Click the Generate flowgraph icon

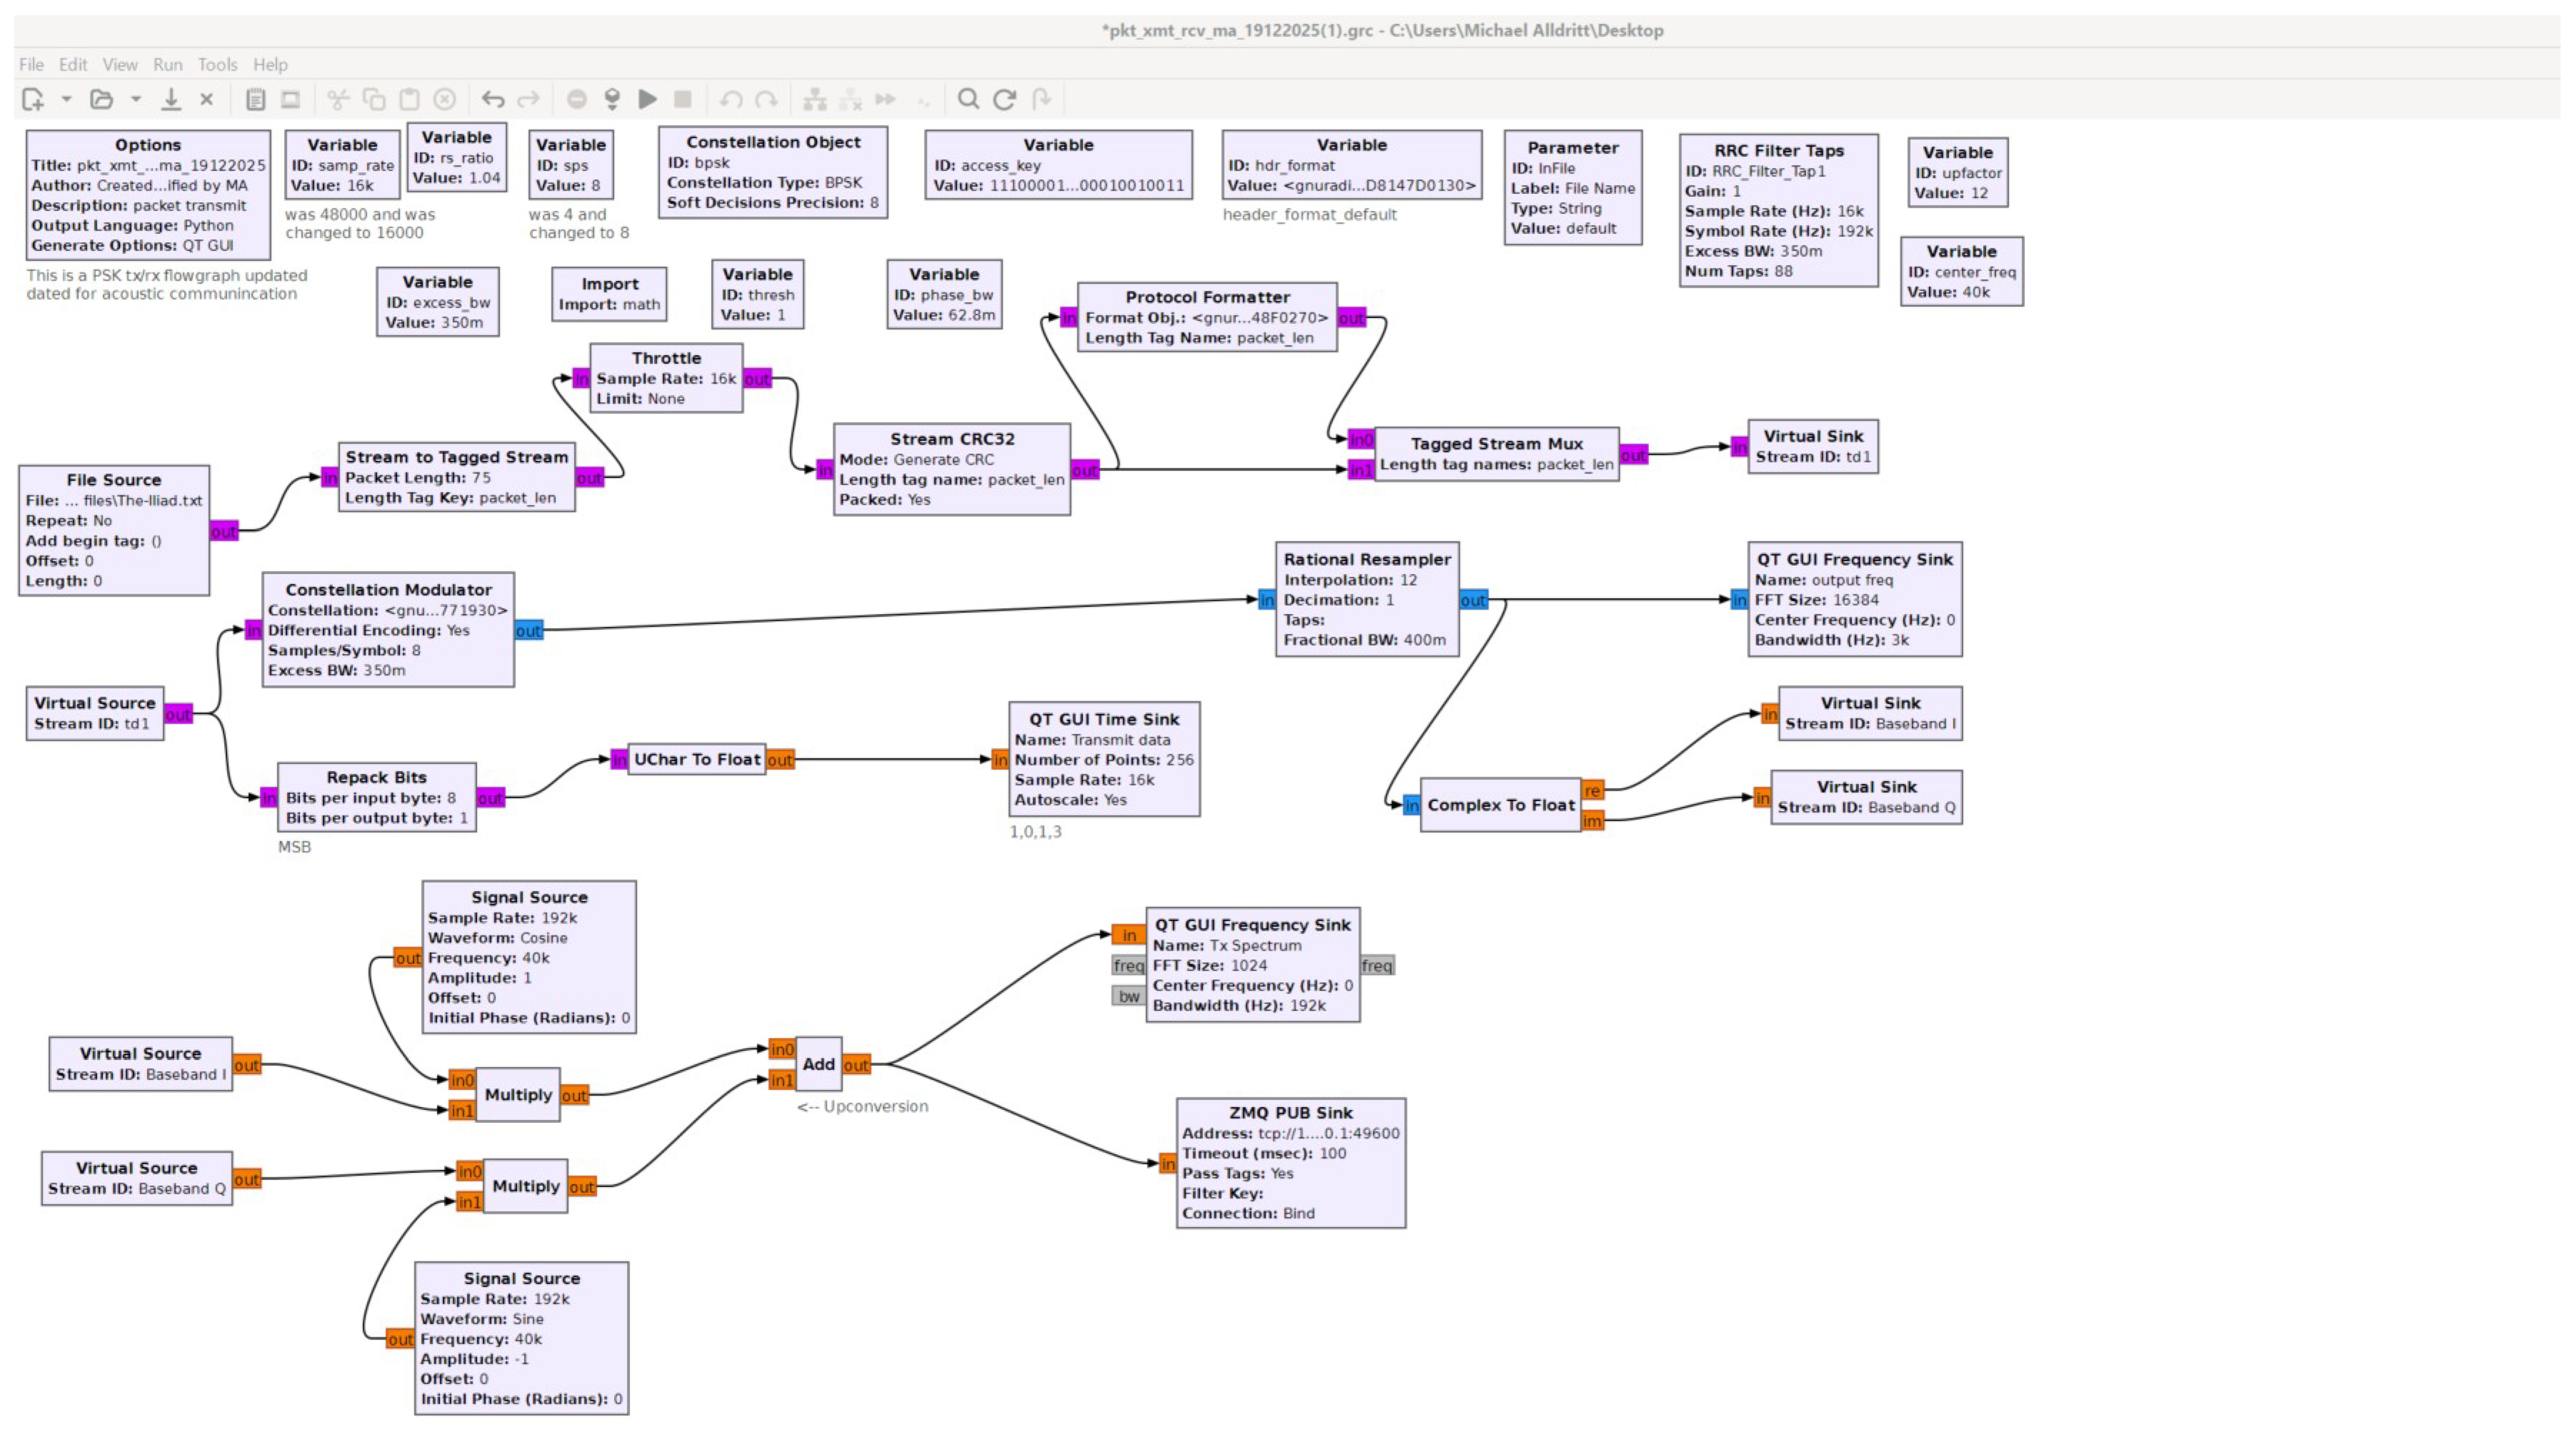coord(612,99)
